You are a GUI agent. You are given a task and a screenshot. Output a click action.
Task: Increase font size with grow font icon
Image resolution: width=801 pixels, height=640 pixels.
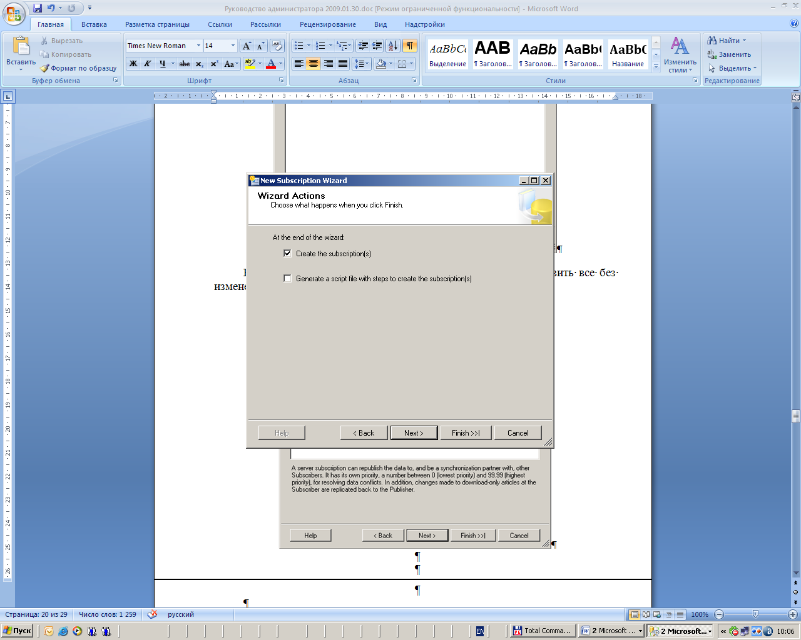[x=247, y=46]
